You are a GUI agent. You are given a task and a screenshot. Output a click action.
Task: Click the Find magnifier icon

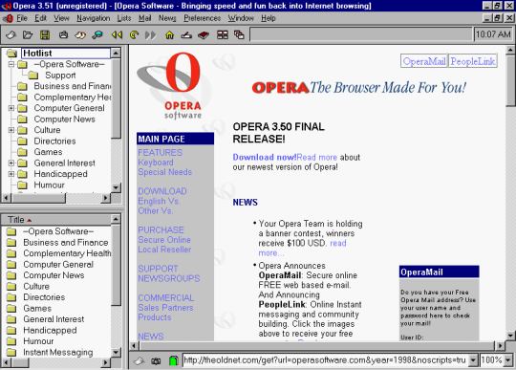pos(97,34)
